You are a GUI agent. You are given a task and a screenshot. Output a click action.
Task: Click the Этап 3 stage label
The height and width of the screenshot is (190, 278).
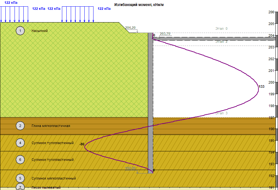[x=221, y=113]
